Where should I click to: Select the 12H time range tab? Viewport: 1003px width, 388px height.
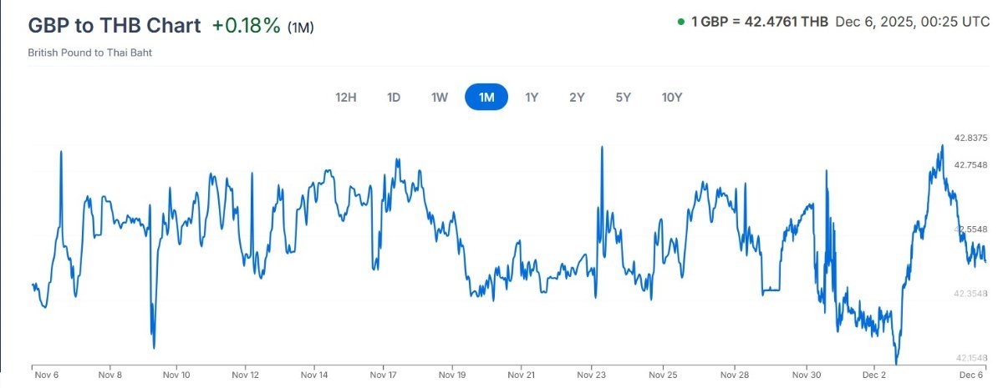[x=346, y=97]
